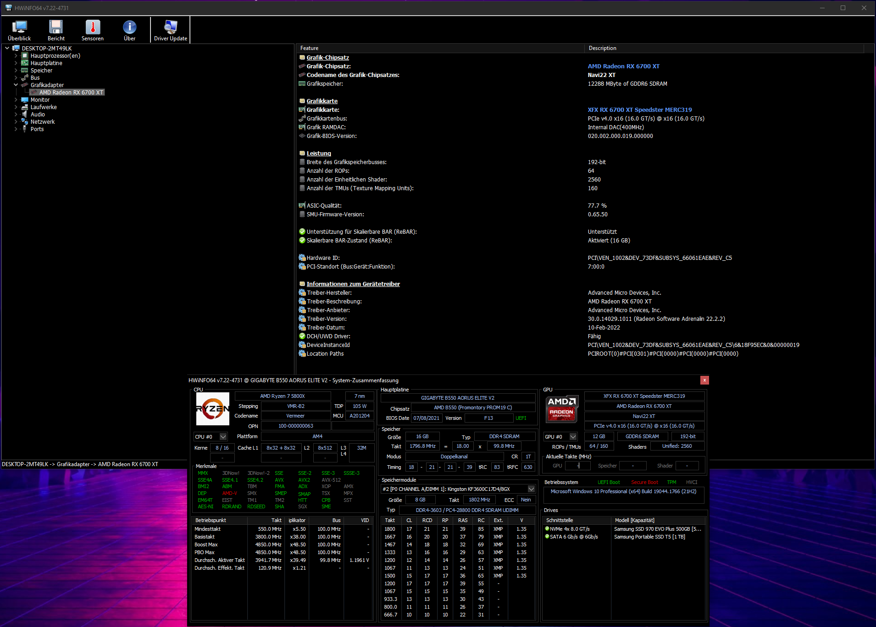Click the Grafikkarte section heading
The width and height of the screenshot is (876, 627).
tap(322, 101)
